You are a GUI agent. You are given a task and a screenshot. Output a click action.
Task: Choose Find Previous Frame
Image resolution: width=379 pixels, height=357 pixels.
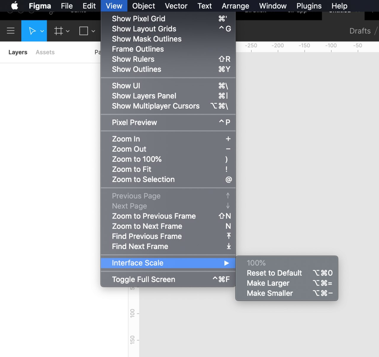point(168,236)
